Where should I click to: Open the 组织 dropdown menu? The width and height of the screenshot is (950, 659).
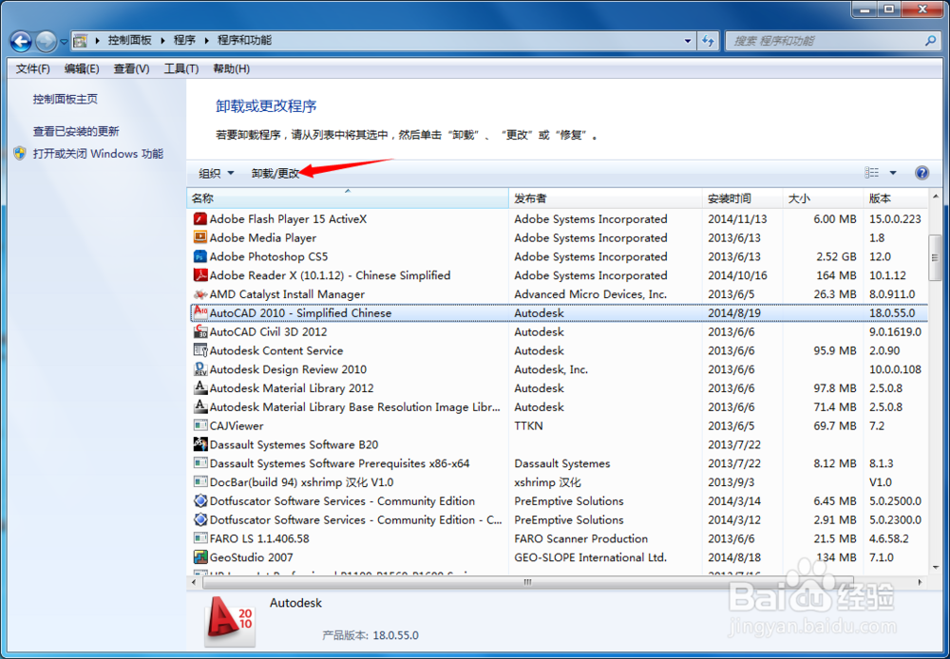click(x=216, y=173)
